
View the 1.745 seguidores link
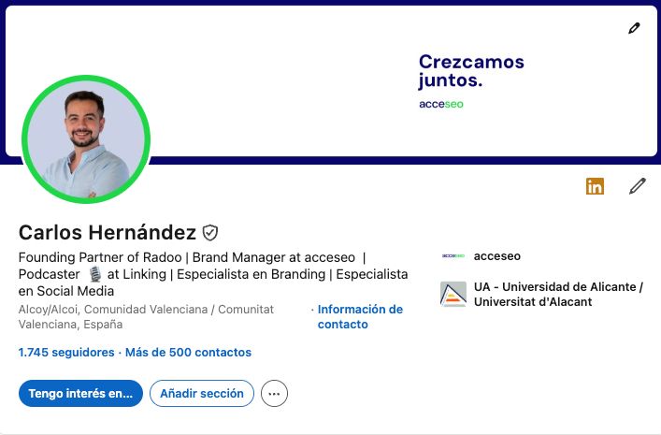tap(65, 353)
